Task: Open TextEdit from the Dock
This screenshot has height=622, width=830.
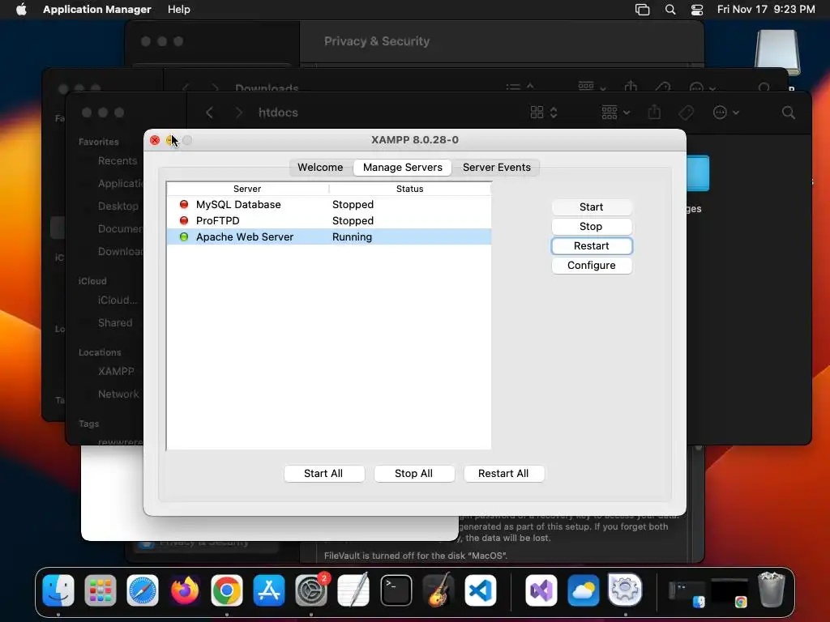Action: (x=353, y=590)
